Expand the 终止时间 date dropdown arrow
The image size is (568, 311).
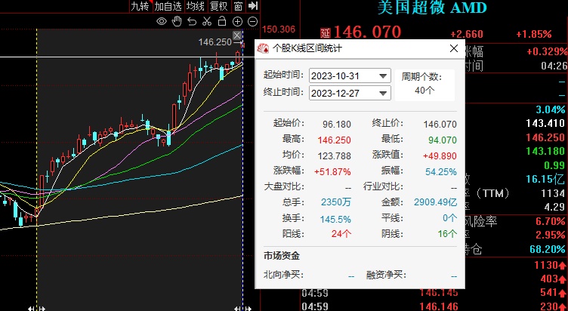383,94
